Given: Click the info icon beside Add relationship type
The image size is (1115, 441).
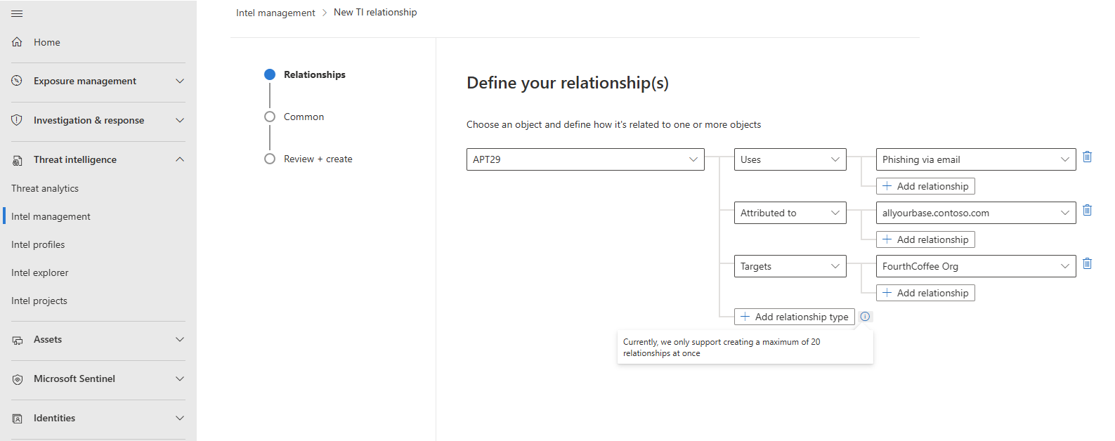Looking at the screenshot, I should [865, 317].
